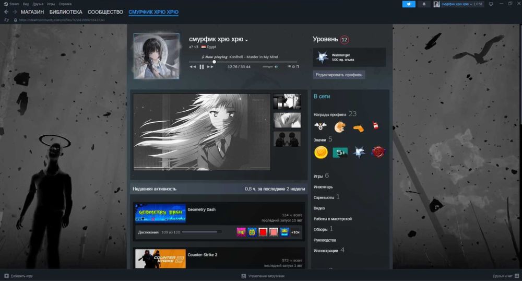Open the Значки badges link

323,139
